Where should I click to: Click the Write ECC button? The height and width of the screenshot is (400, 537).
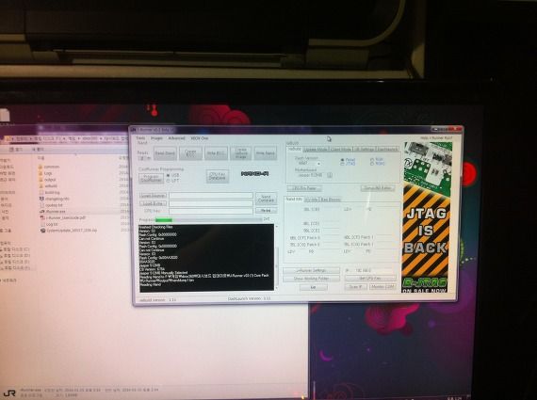[216, 153]
